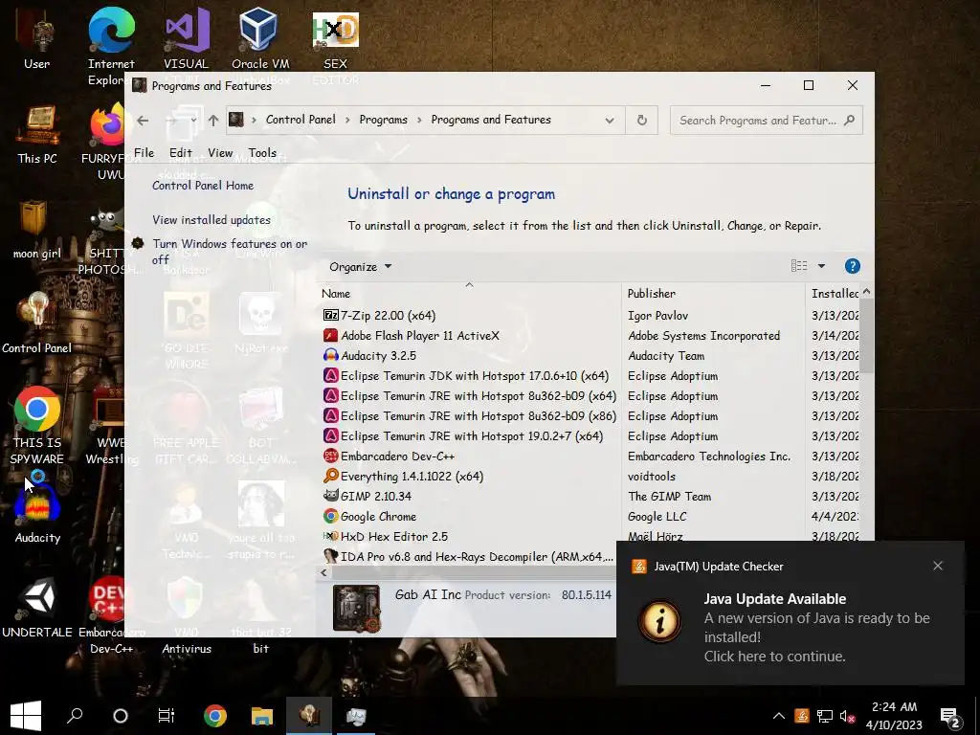Open Task View on the taskbar
This screenshot has width=980, height=735.
pyautogui.click(x=167, y=716)
